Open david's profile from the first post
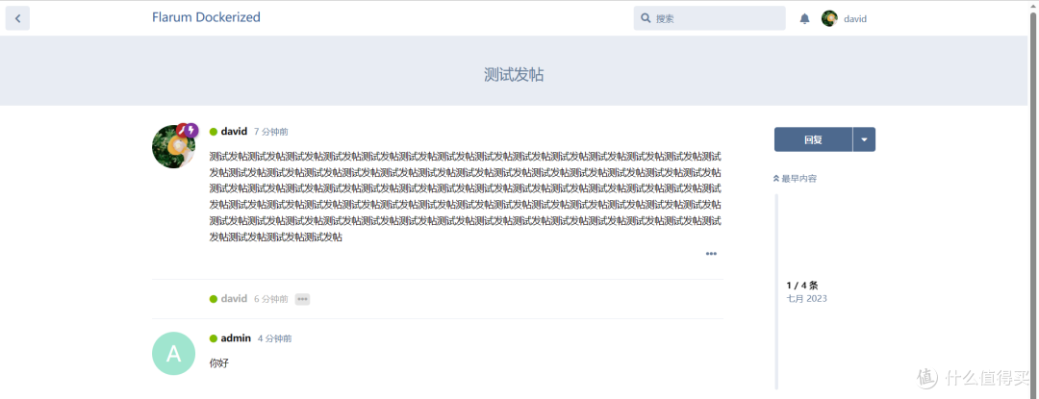Image resolution: width=1039 pixels, height=399 pixels. (x=234, y=132)
